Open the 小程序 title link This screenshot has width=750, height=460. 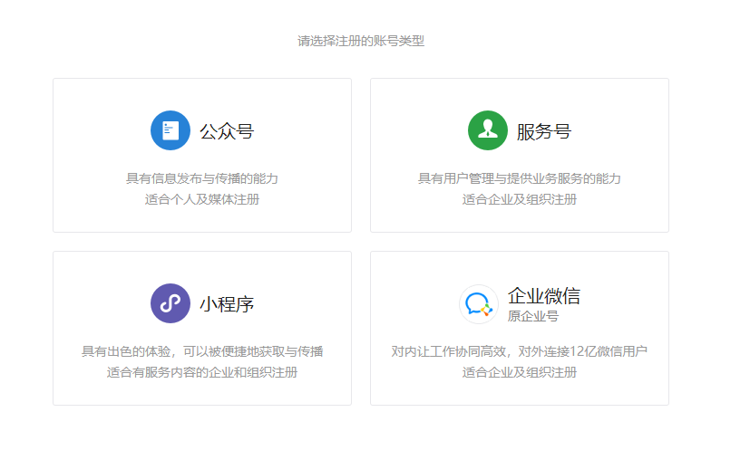227,304
